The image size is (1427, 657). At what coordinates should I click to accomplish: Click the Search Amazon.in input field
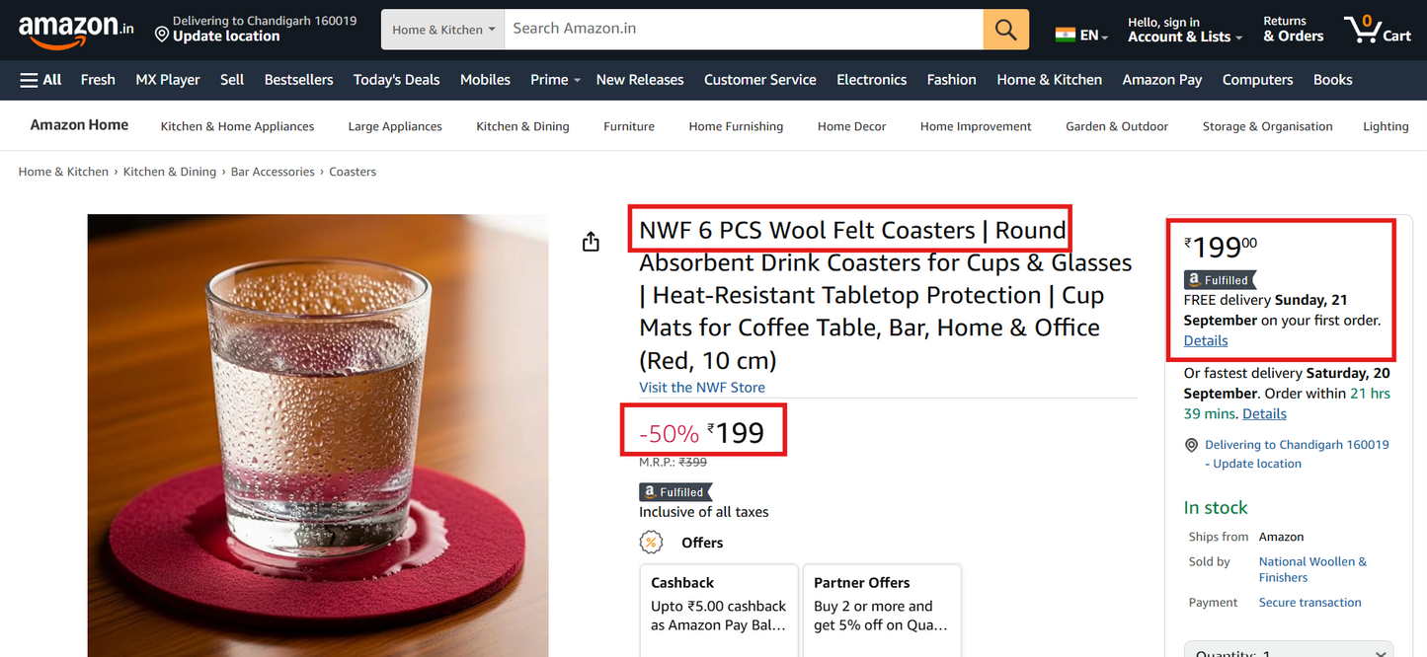tap(743, 30)
